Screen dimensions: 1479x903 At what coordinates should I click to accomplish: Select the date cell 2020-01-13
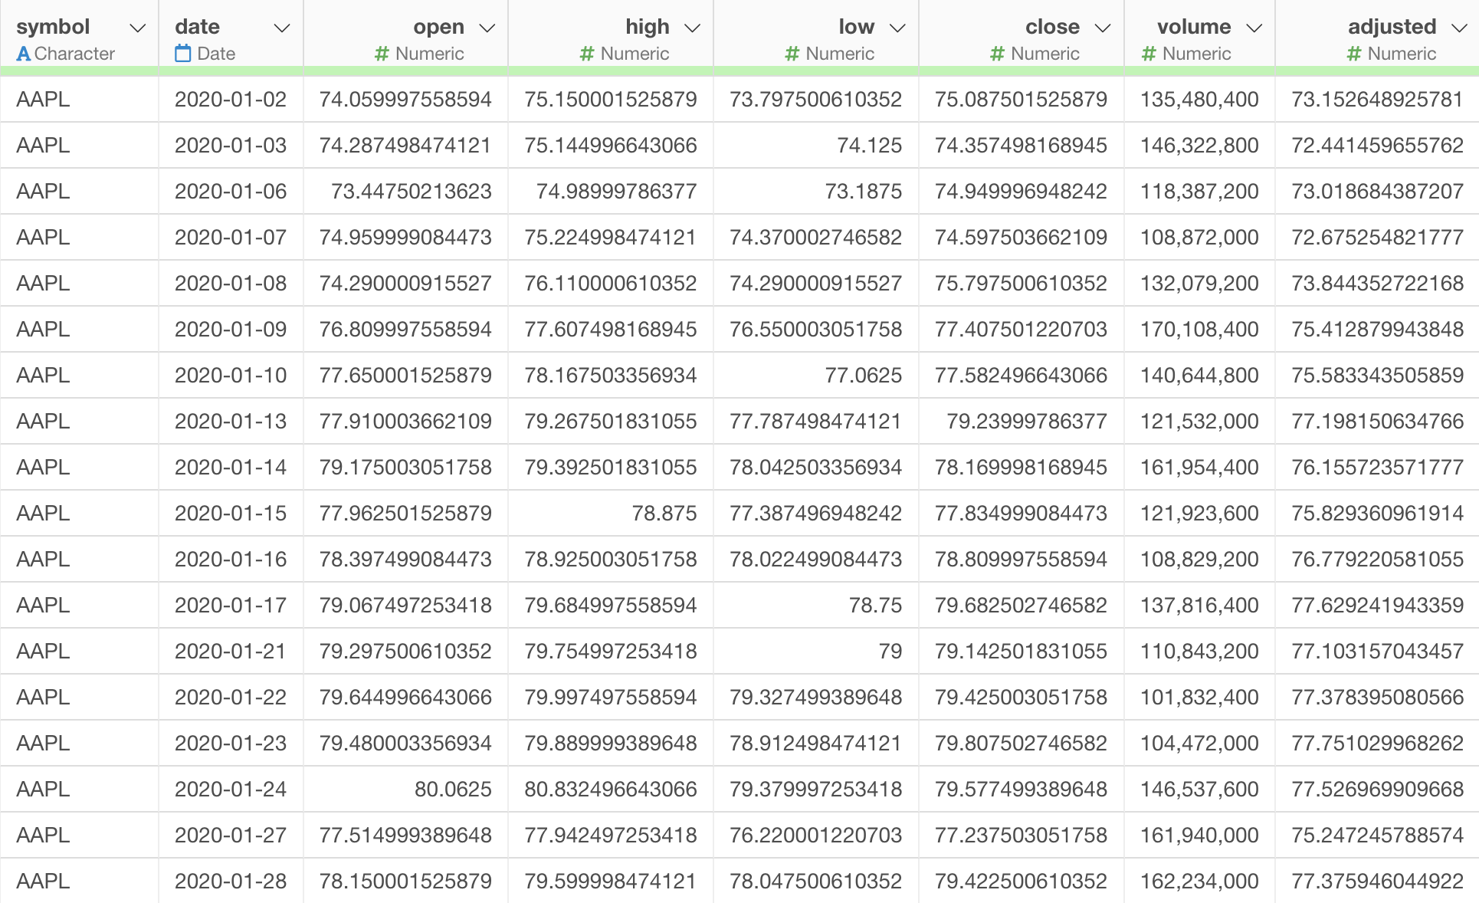231,422
